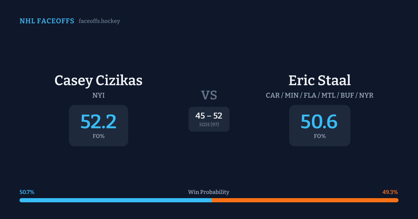Click MTL in Eric Staal's team list
This screenshot has height=219, width=418.
pyautogui.click(x=329, y=95)
